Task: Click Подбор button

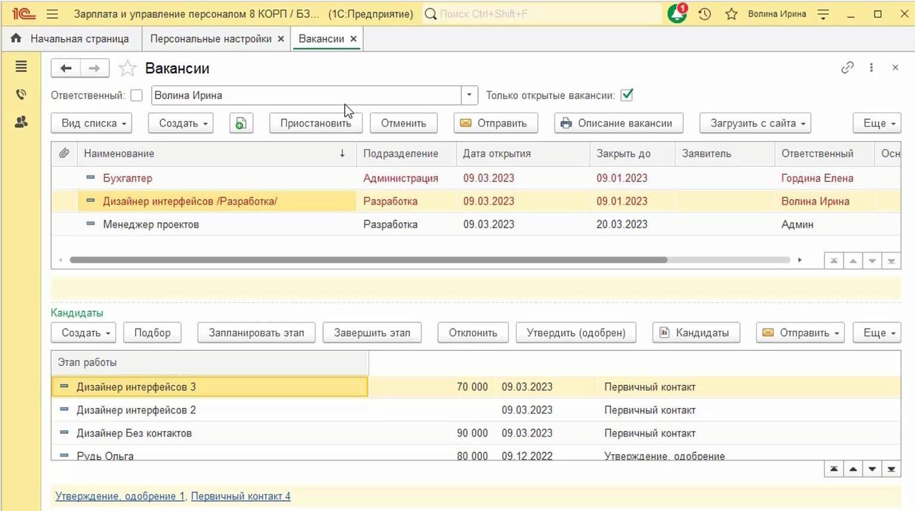Action: 152,333
